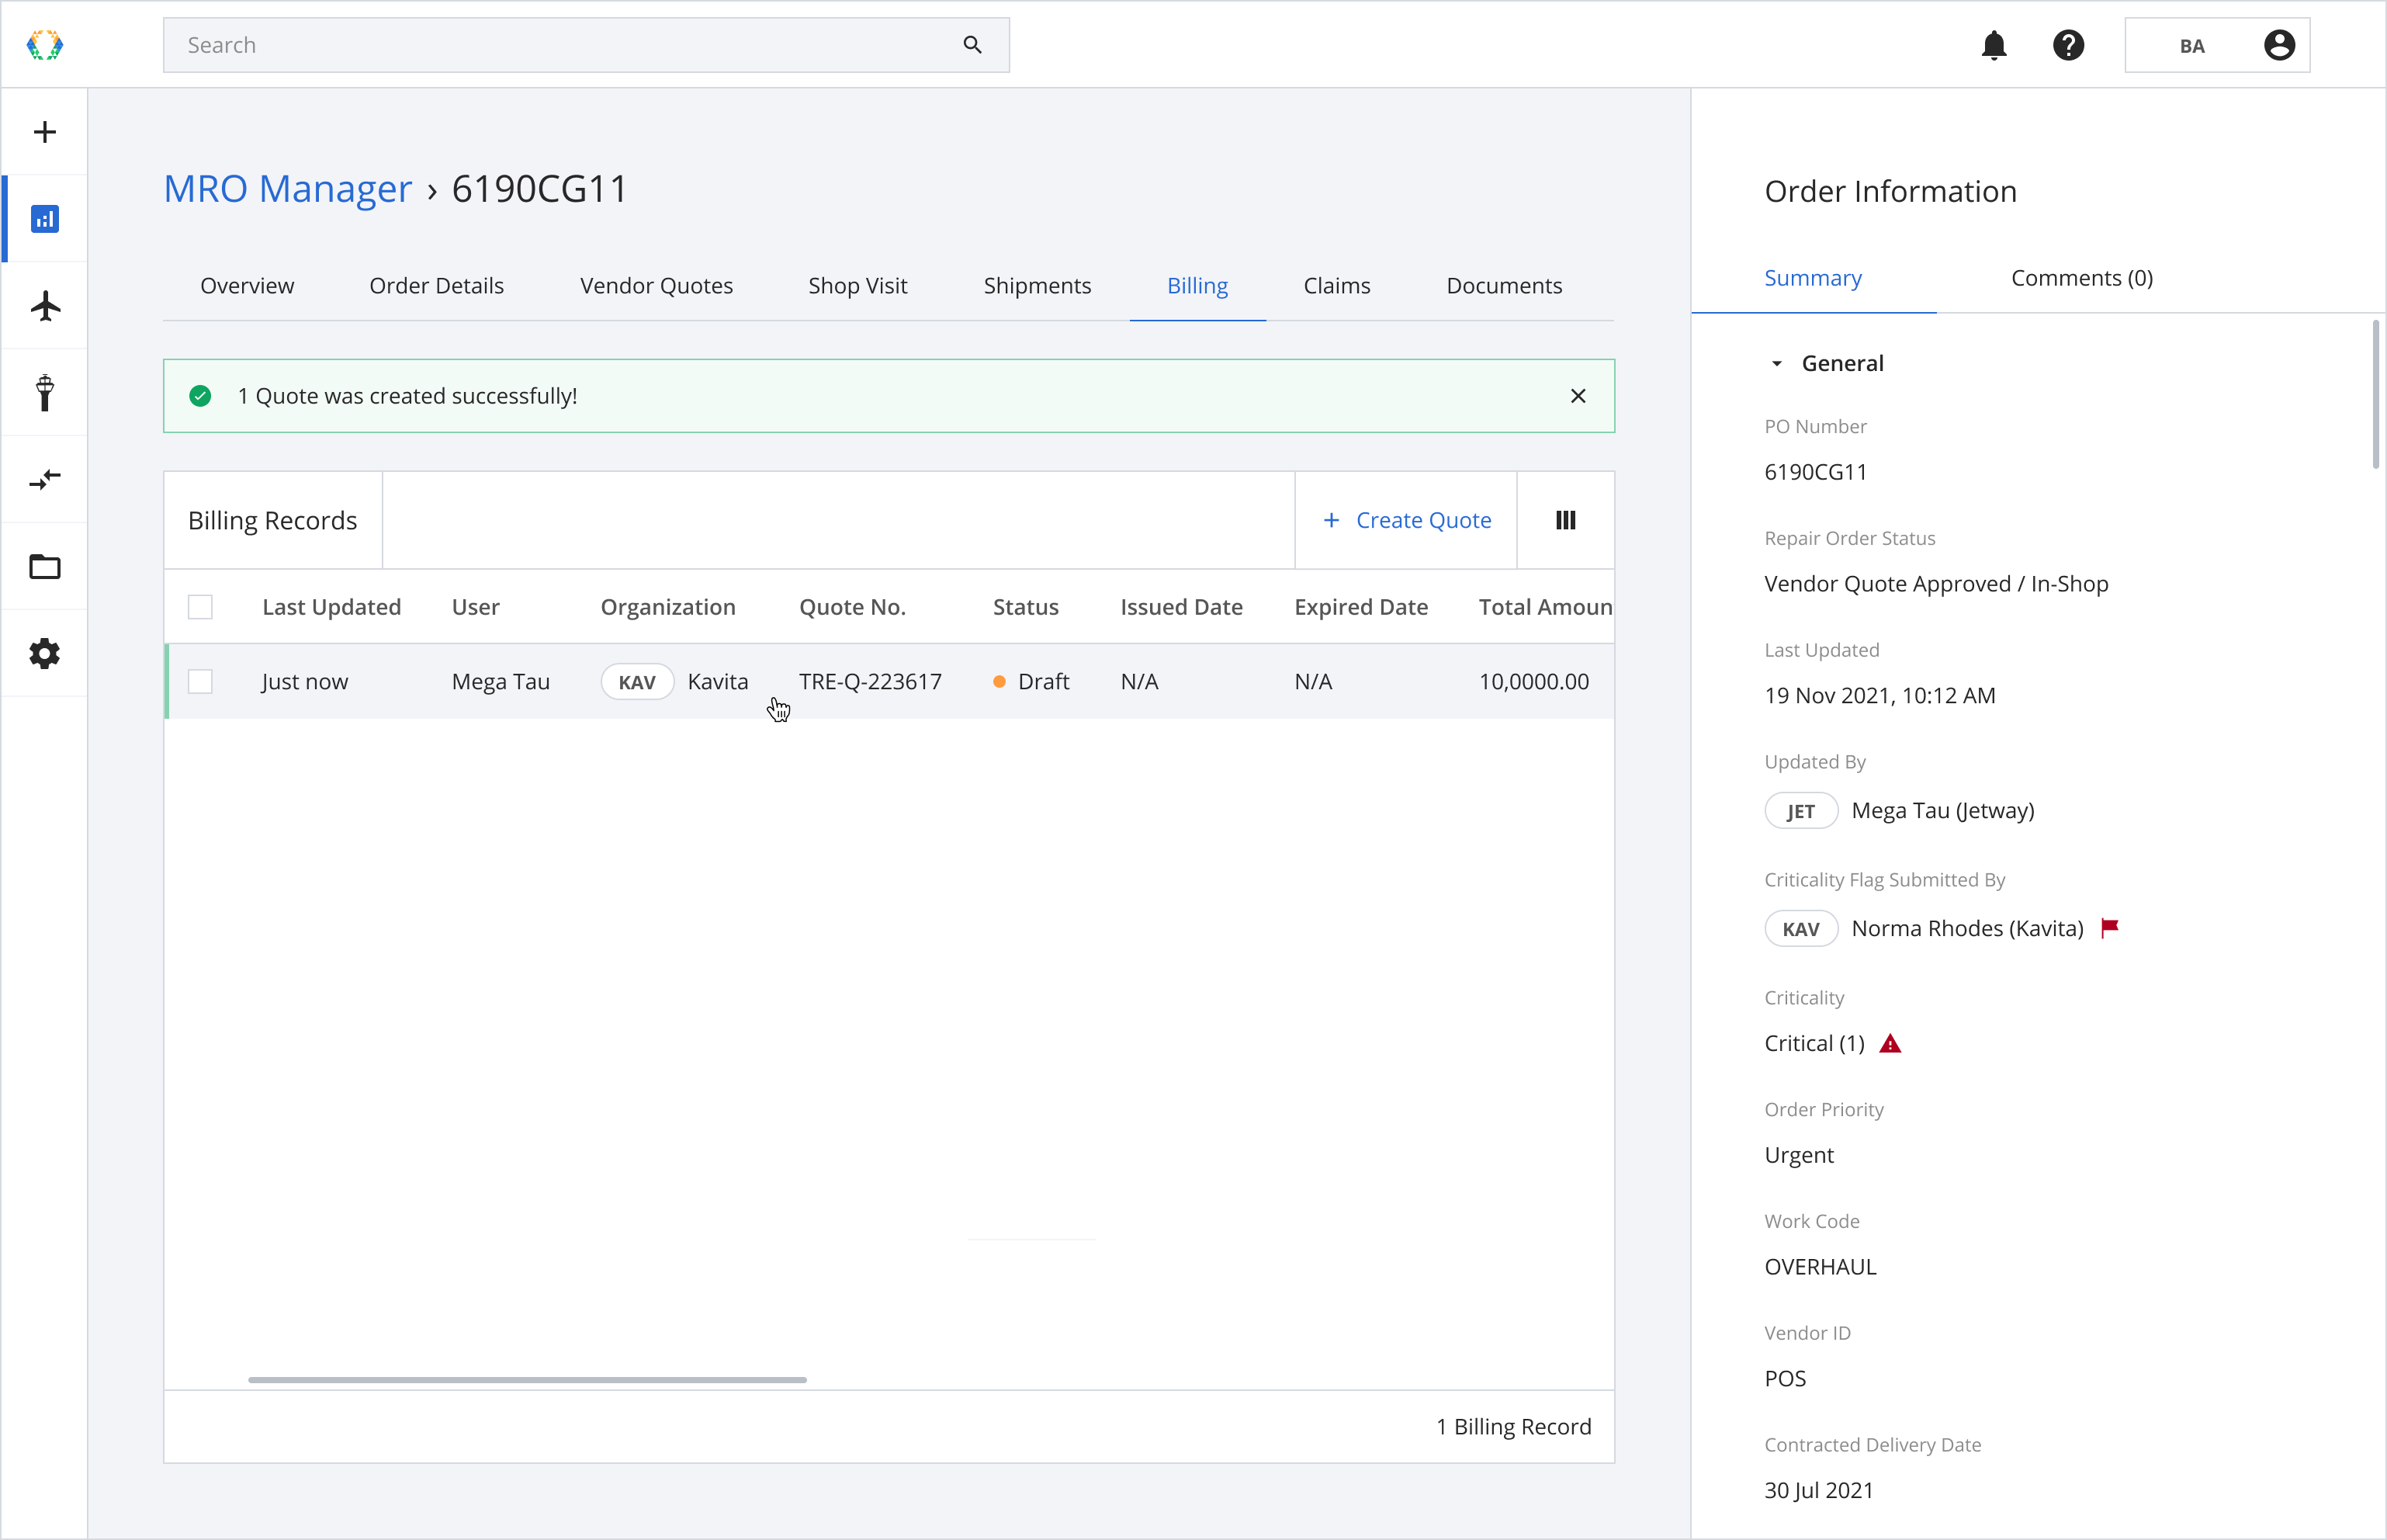
Task: Click the Issued Date column header
Action: pyautogui.click(x=1182, y=607)
